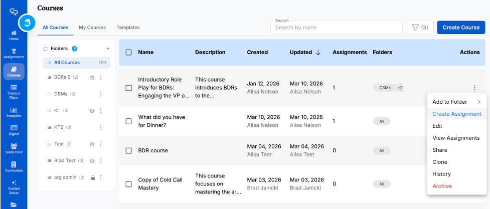This screenshot has width=490, height=209.
Task: Expand the Add to Folder submenu
Action: click(x=456, y=102)
